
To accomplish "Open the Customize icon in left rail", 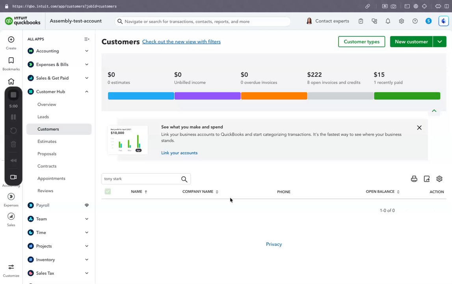I will pos(11,267).
